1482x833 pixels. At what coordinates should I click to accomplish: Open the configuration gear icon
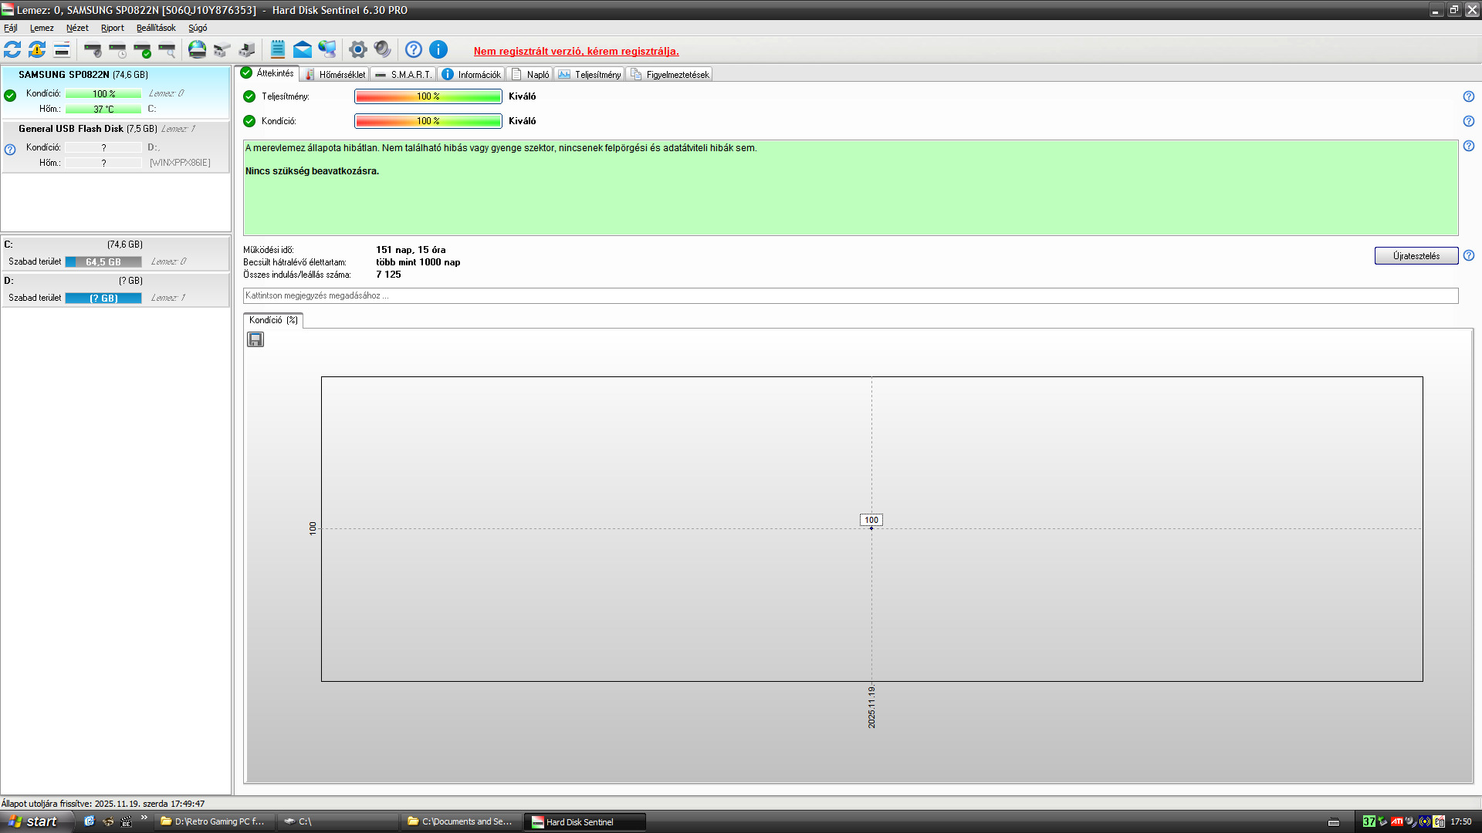pos(357,49)
